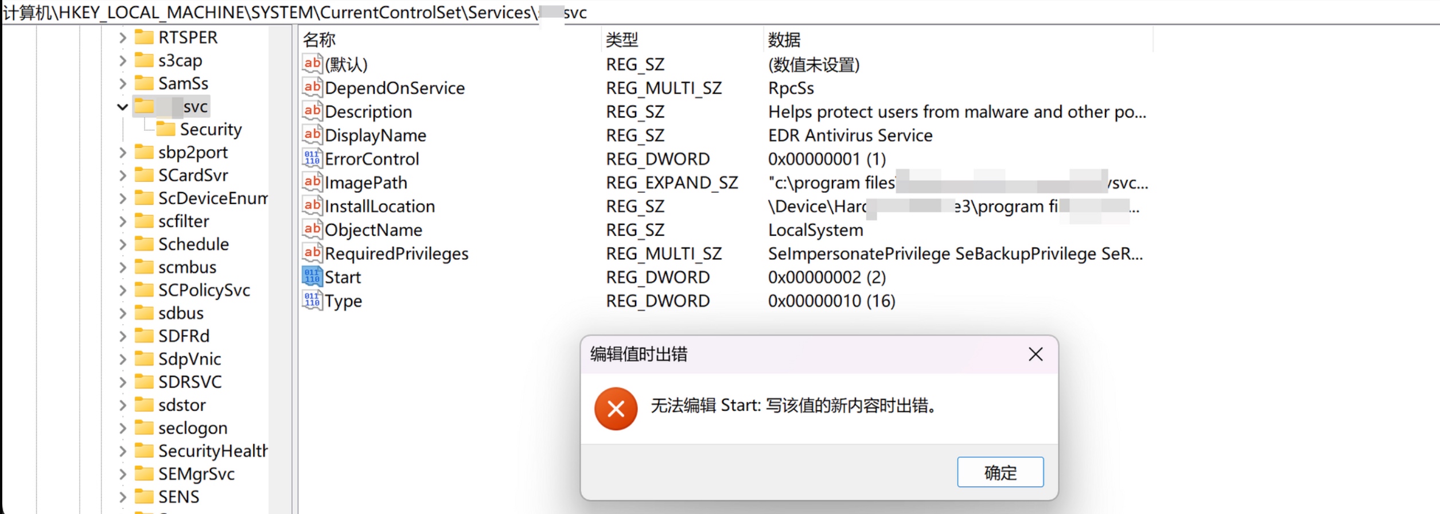Click the Start DWORD value icon

312,277
